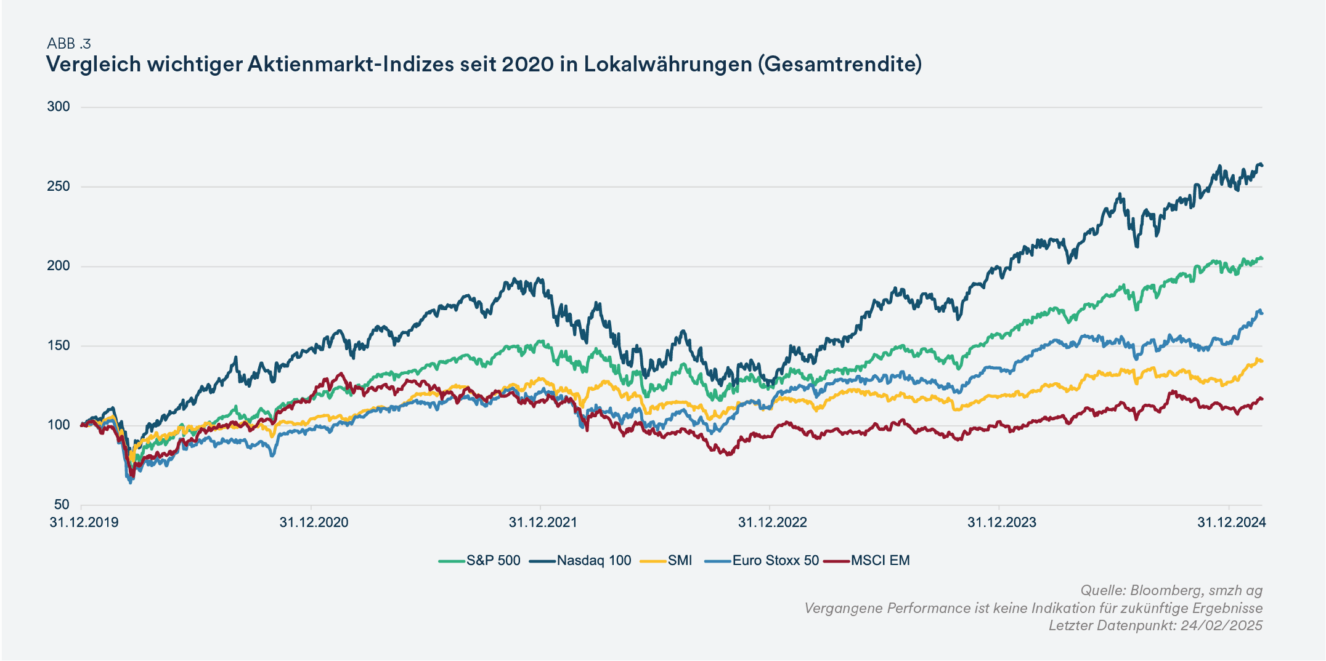Screen dimensions: 1326x661
Task: Click the 31.12.2020 date label
Action: tap(314, 523)
